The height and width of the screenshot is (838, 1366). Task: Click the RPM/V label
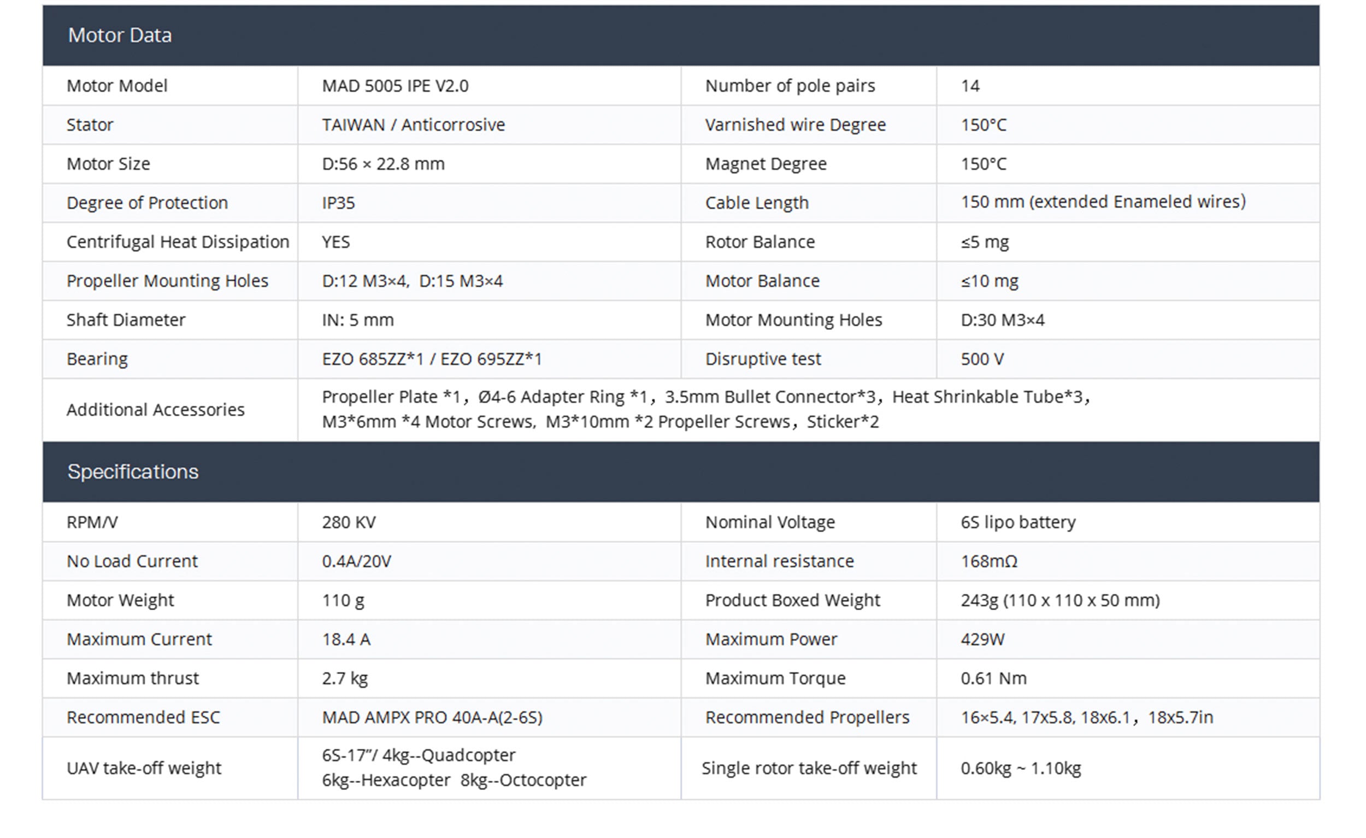pos(92,522)
